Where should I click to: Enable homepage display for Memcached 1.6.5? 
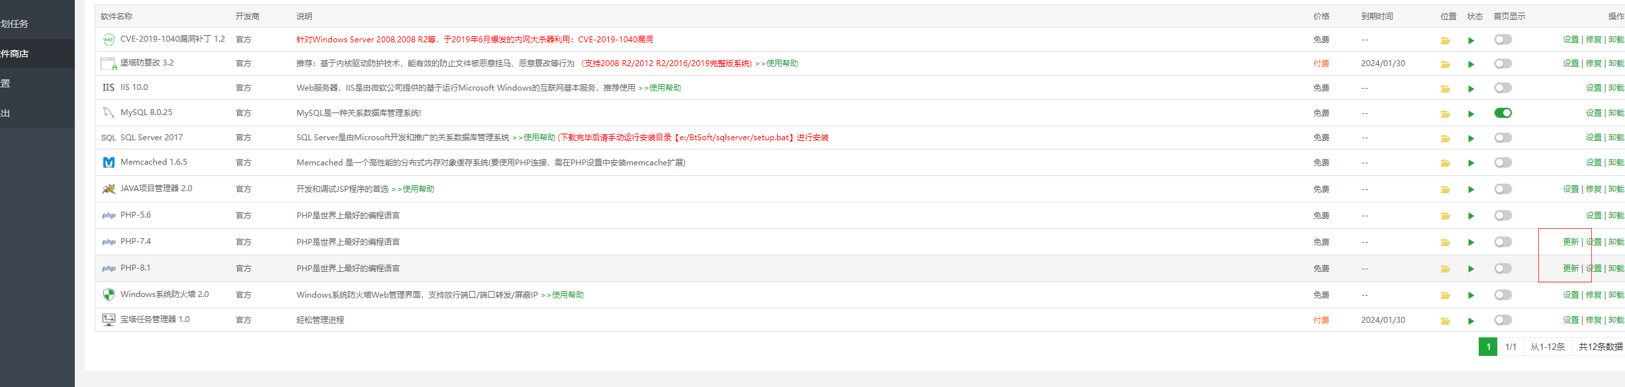(x=1503, y=162)
